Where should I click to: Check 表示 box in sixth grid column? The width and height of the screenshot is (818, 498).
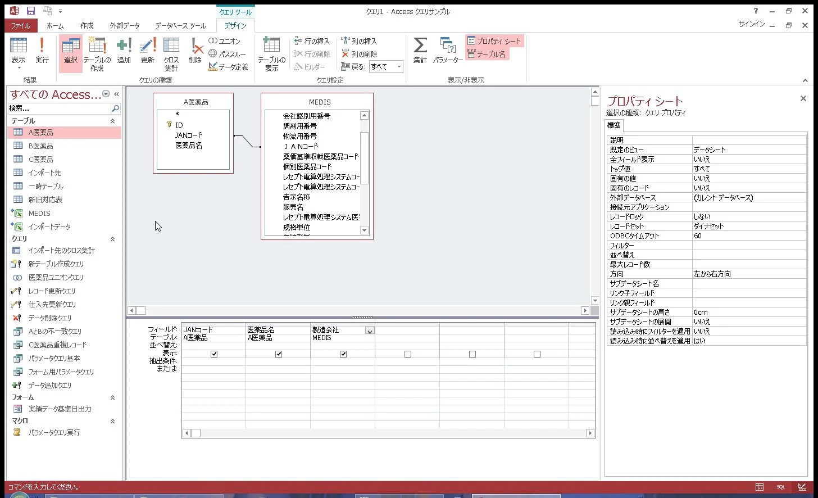point(537,354)
